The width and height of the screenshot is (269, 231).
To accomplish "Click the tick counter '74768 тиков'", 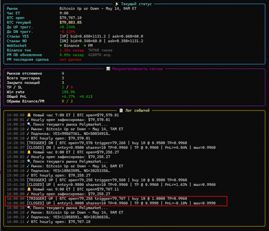I will tap(100, 50).
